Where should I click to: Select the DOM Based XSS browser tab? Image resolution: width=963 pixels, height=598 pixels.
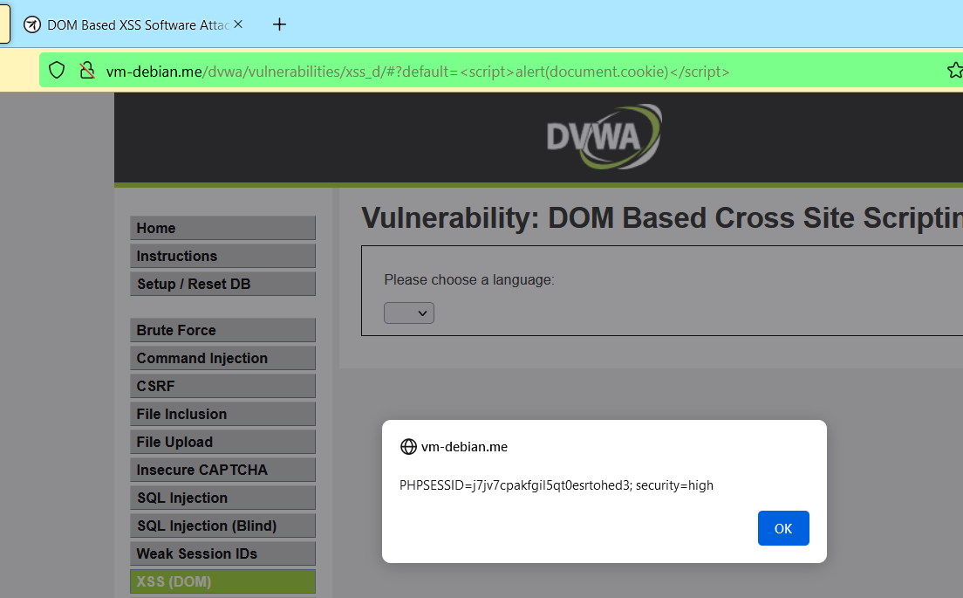coord(132,24)
